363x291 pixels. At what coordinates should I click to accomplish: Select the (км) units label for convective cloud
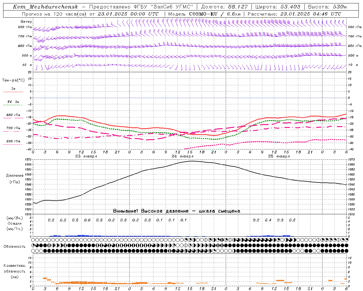coord(15,277)
